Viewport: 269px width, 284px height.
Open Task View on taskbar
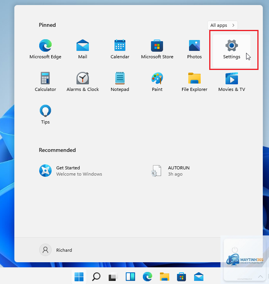click(113, 277)
